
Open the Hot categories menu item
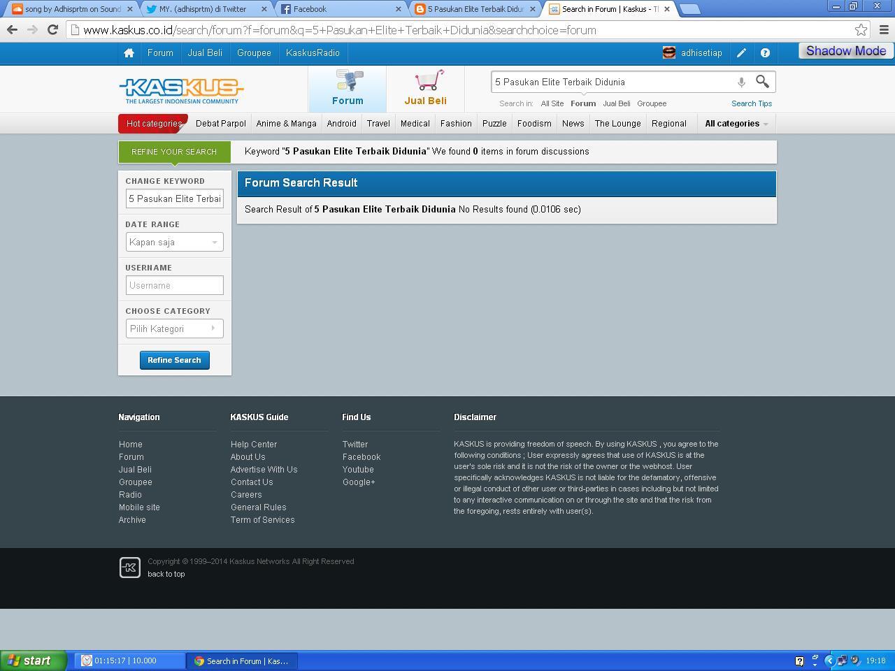[x=153, y=124]
